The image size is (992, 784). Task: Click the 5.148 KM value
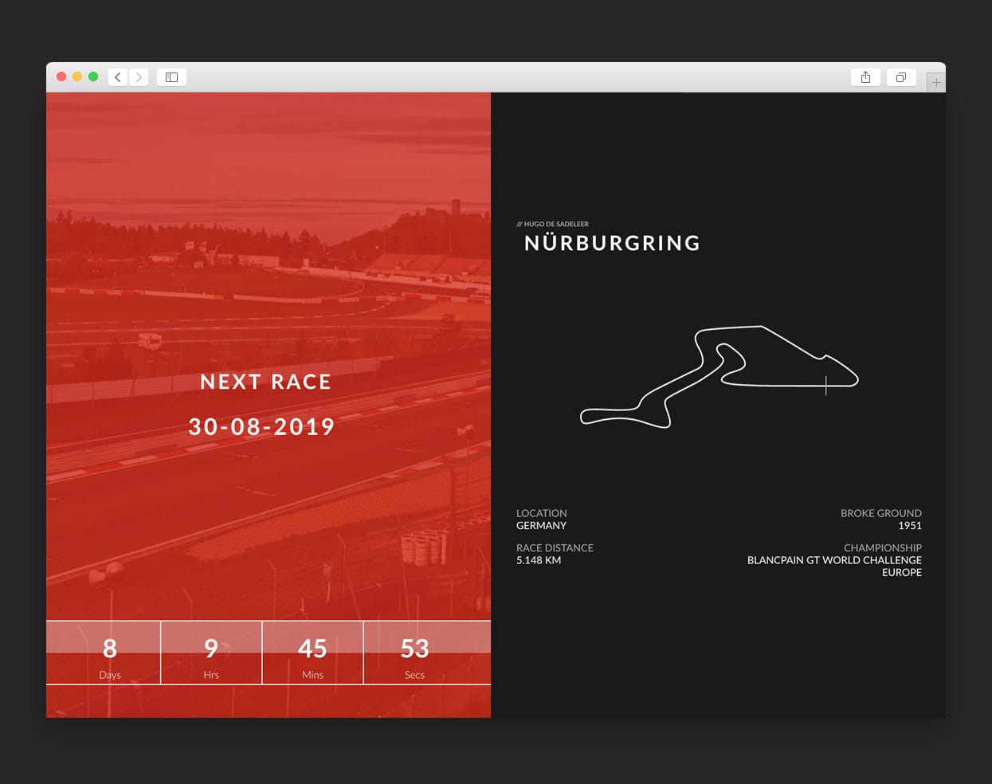(x=539, y=560)
